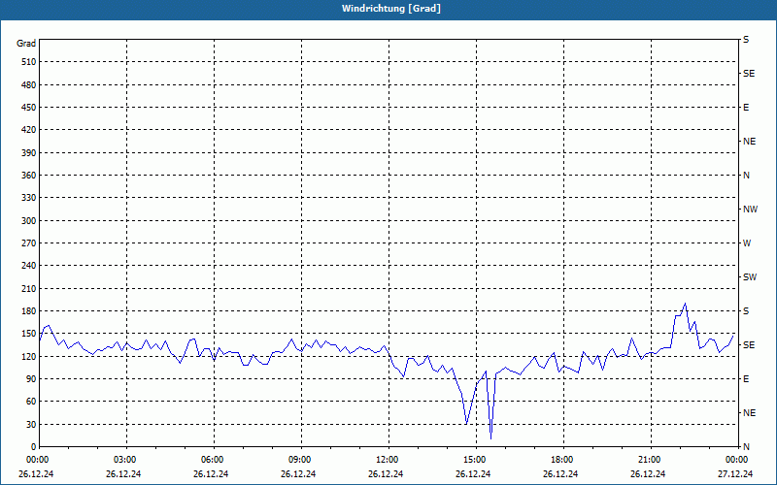
Task: Click the SW compass label on the right axis
Action: click(x=750, y=277)
